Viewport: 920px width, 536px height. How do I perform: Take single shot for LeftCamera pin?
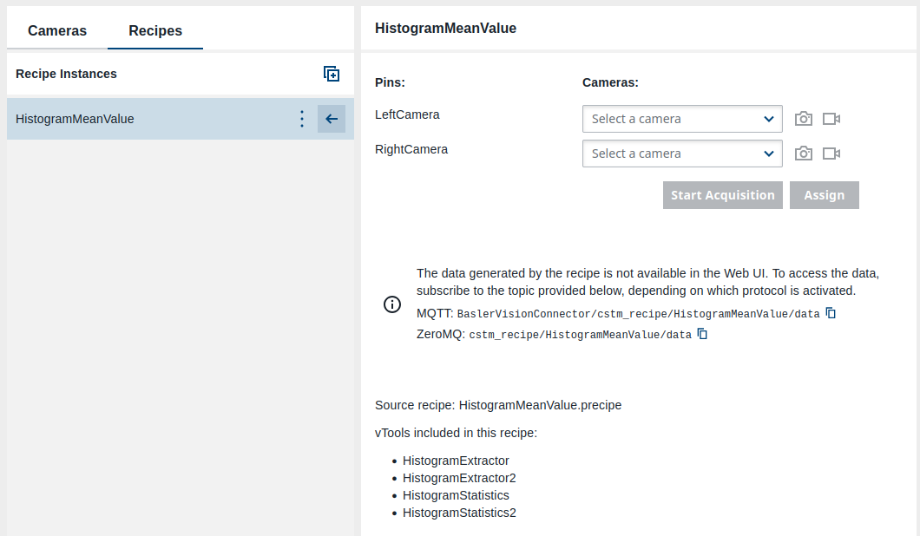804,119
